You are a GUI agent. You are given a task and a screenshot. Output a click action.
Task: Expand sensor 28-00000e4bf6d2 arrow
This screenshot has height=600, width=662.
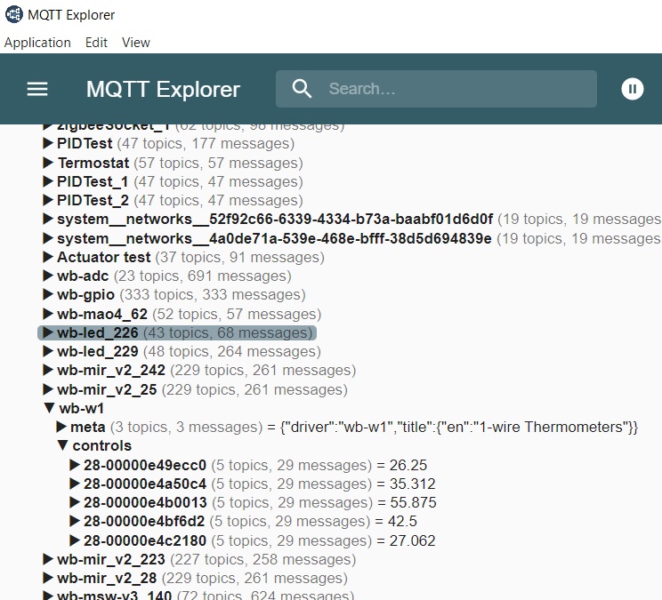click(75, 521)
